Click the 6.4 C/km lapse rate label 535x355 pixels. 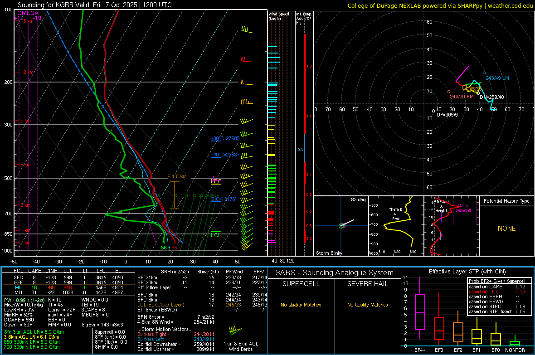coord(177,176)
